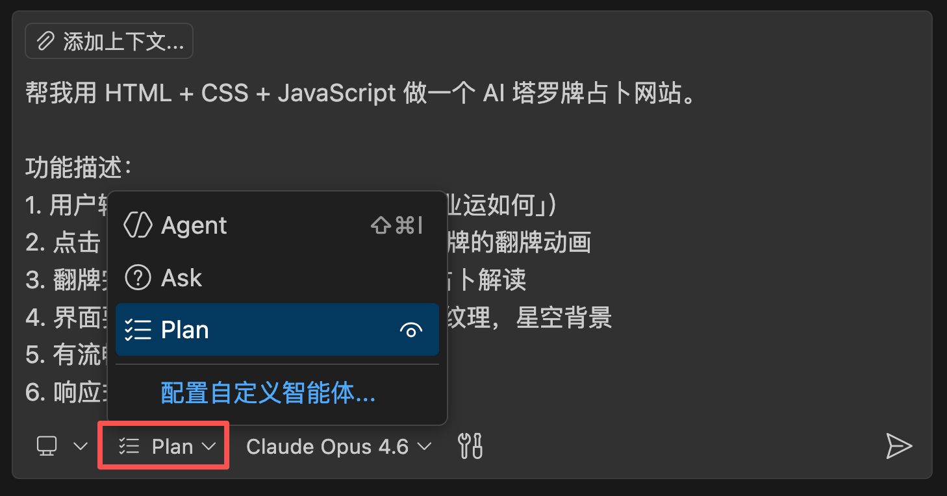Expand the chevron next to the monitor icon
The width and height of the screenshot is (947, 496).
80,446
